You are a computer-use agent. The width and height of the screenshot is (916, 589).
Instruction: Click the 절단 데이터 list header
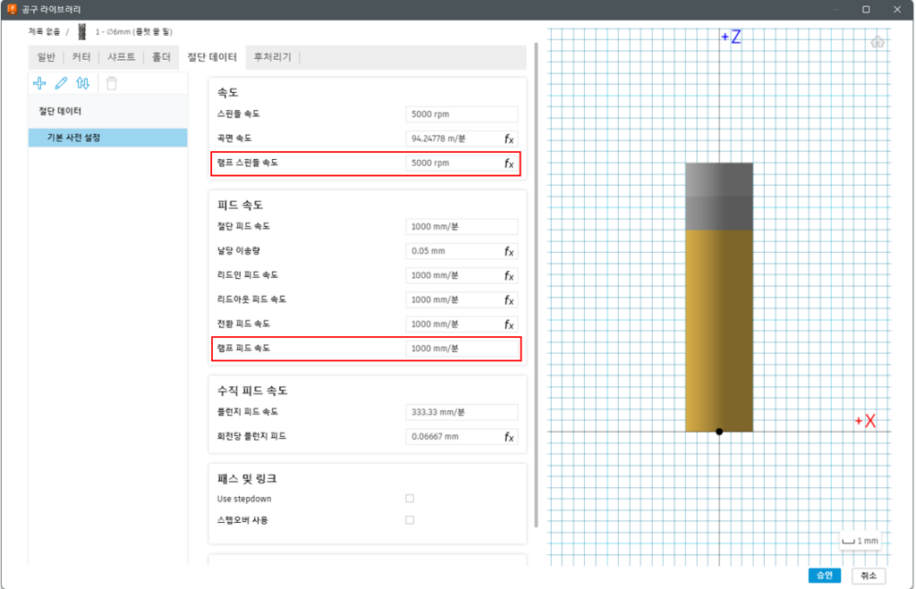coord(60,111)
